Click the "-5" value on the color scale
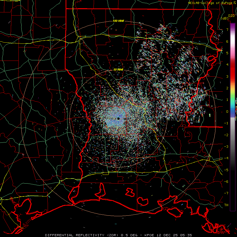Screen dimensions: 237x237 [226, 170]
